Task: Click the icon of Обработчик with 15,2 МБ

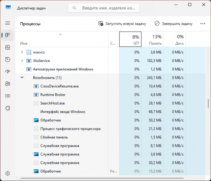Action: [x=36, y=171]
